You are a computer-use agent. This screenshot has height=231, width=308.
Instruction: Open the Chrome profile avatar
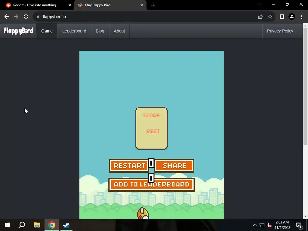point(292,17)
